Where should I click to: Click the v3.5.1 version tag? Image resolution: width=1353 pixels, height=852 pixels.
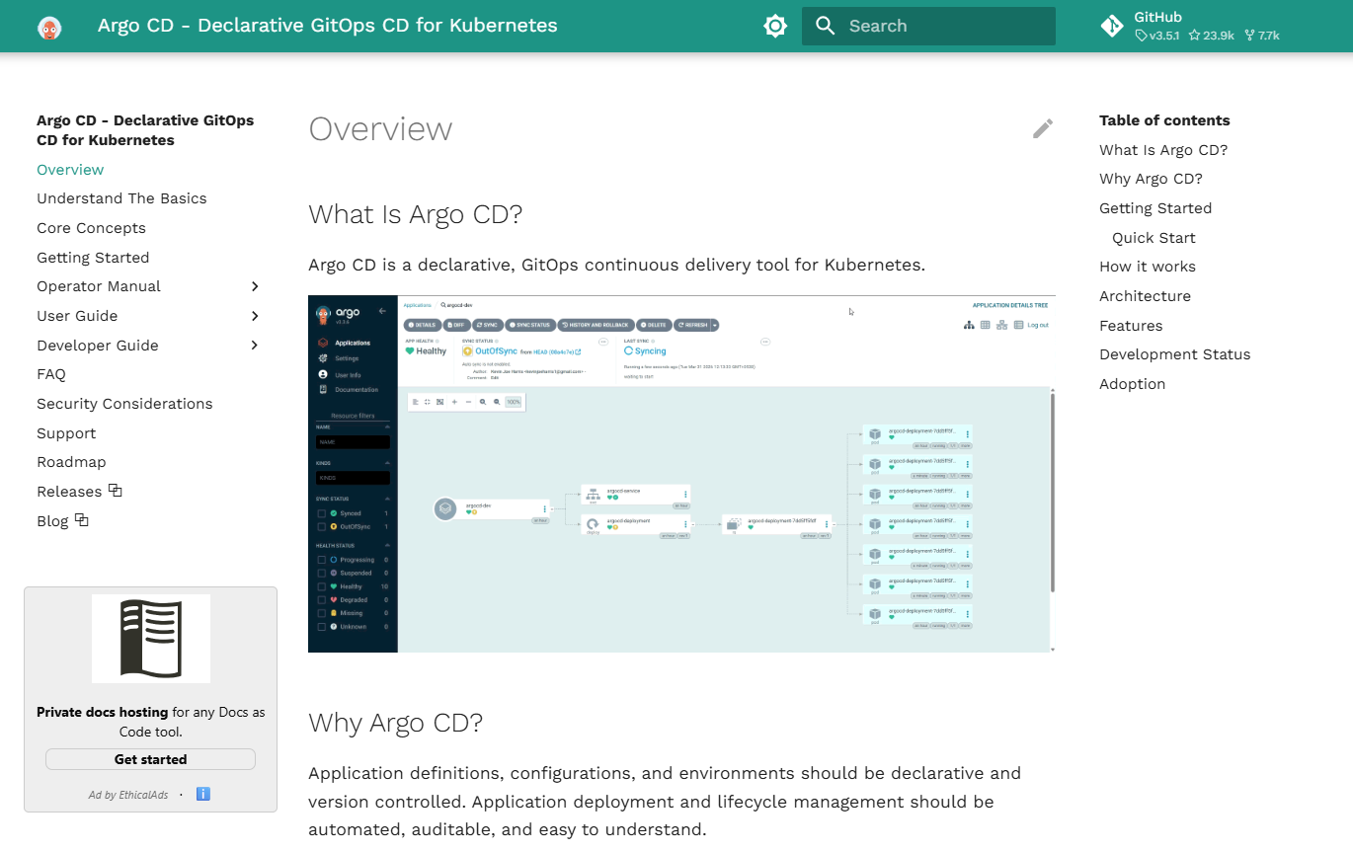[x=1157, y=36]
